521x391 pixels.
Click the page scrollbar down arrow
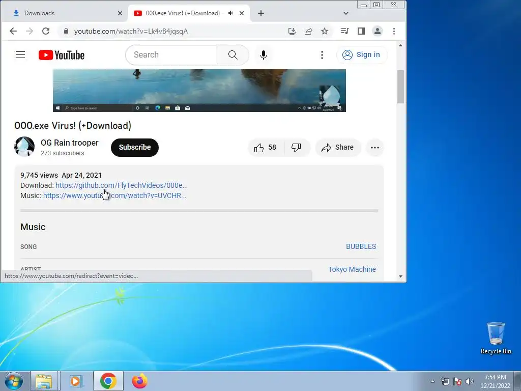click(400, 276)
